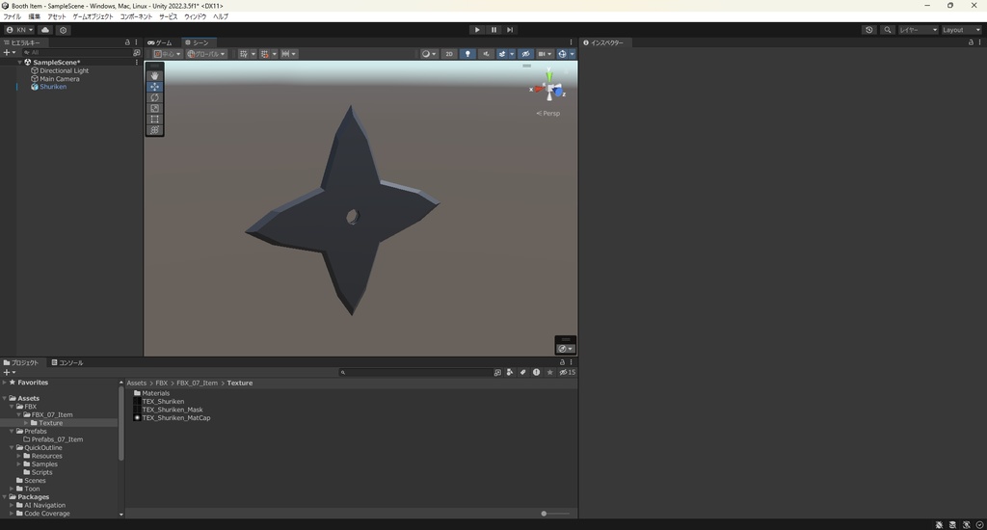Open the undo history icon
Image resolution: width=987 pixels, height=530 pixels.
tap(869, 30)
